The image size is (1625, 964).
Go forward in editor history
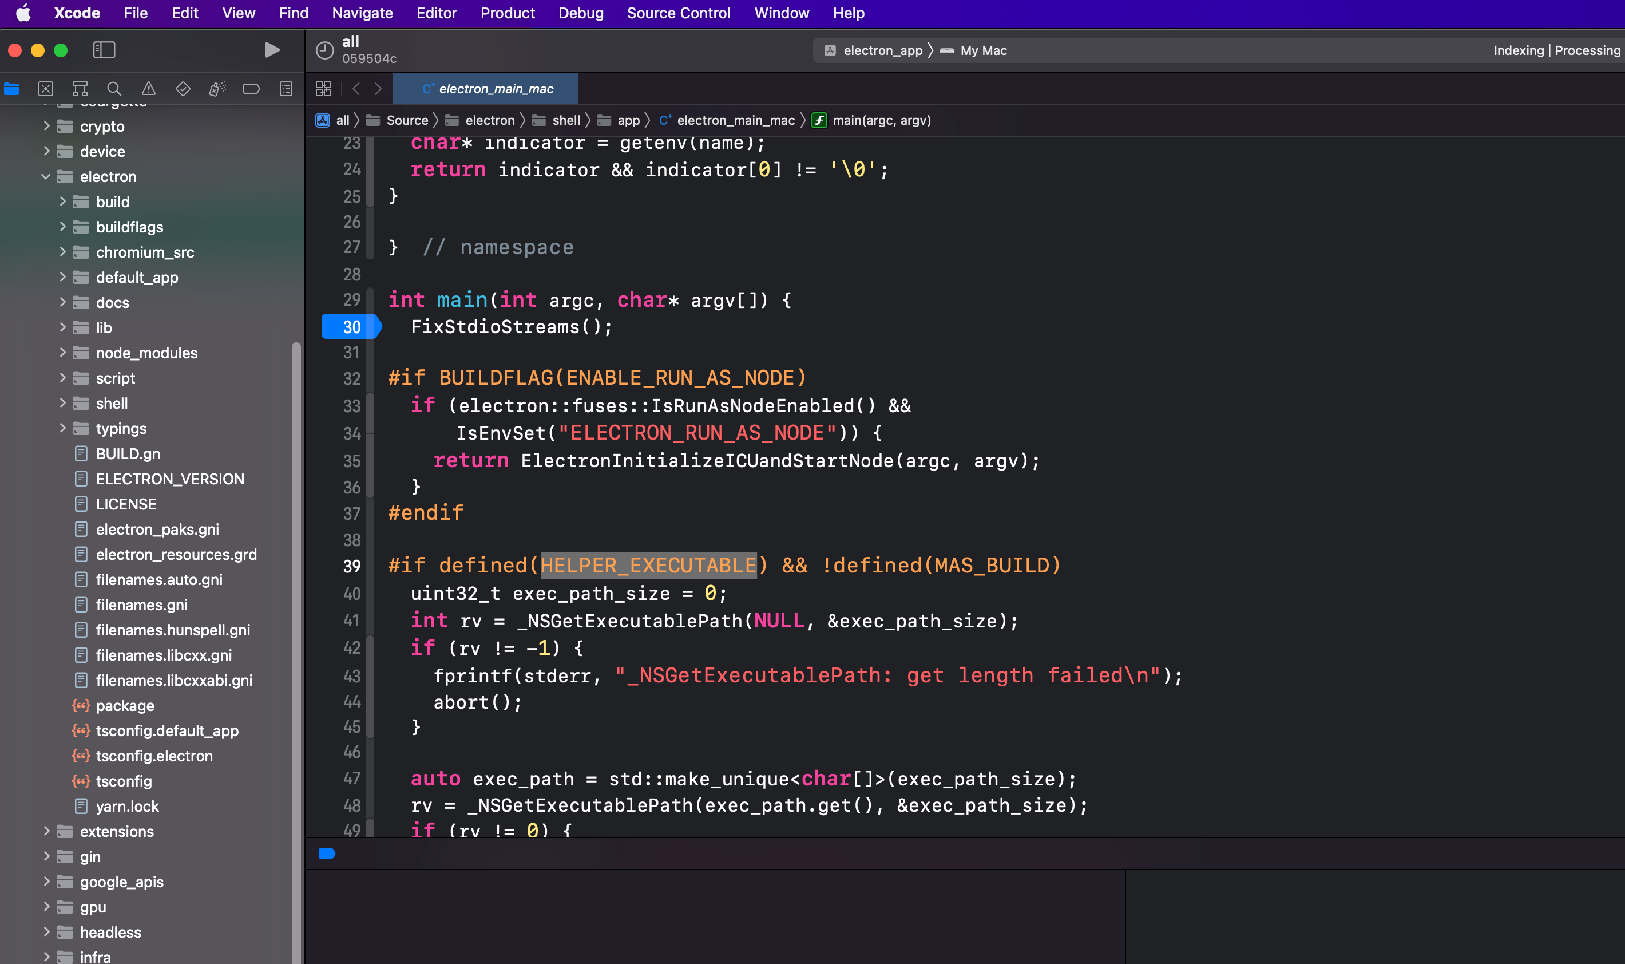click(x=378, y=89)
